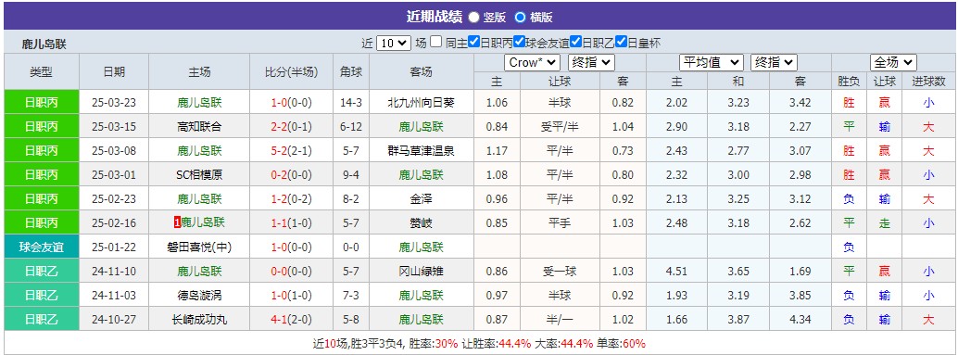Image resolution: width=958 pixels, height=355 pixels.
Task: Open the 終指 dropdown beside 平均值
Action: pyautogui.click(x=775, y=62)
